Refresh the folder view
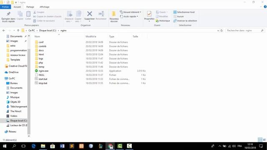The width and height of the screenshot is (267, 150). (x=222, y=30)
